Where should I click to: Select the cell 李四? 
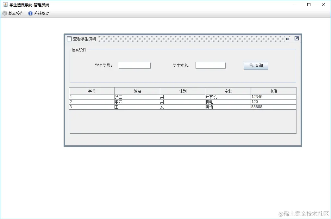pyautogui.click(x=137, y=102)
